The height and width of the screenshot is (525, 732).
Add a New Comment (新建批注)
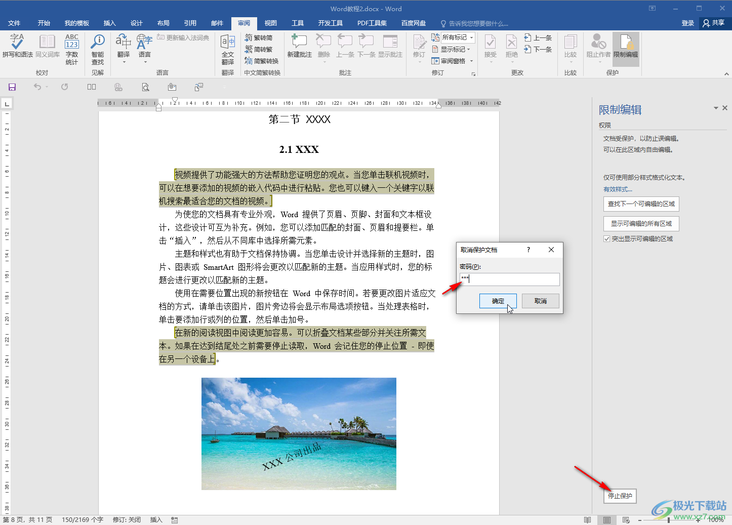coord(299,46)
